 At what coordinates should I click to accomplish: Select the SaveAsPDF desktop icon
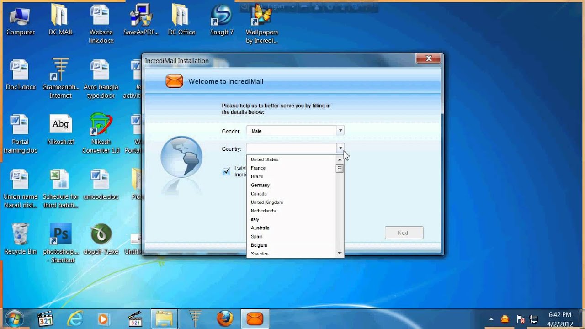tap(141, 21)
